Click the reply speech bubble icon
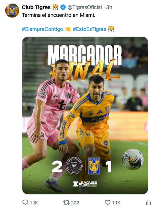This screenshot has height=209, width=151. 25,202
